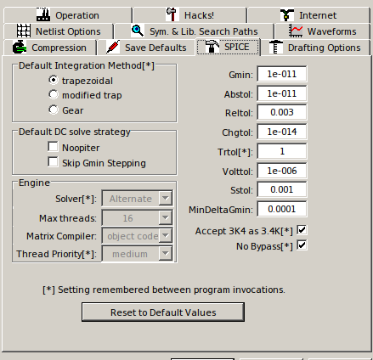
Task: Click the Reltol input field
Action: tap(282, 112)
